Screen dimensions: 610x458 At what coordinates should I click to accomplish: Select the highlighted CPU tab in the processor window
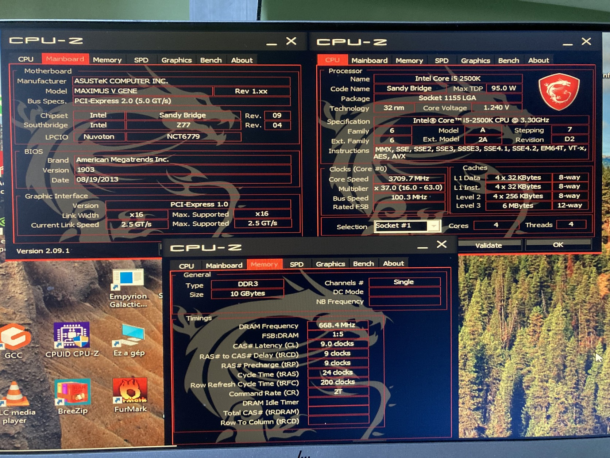[x=332, y=60]
